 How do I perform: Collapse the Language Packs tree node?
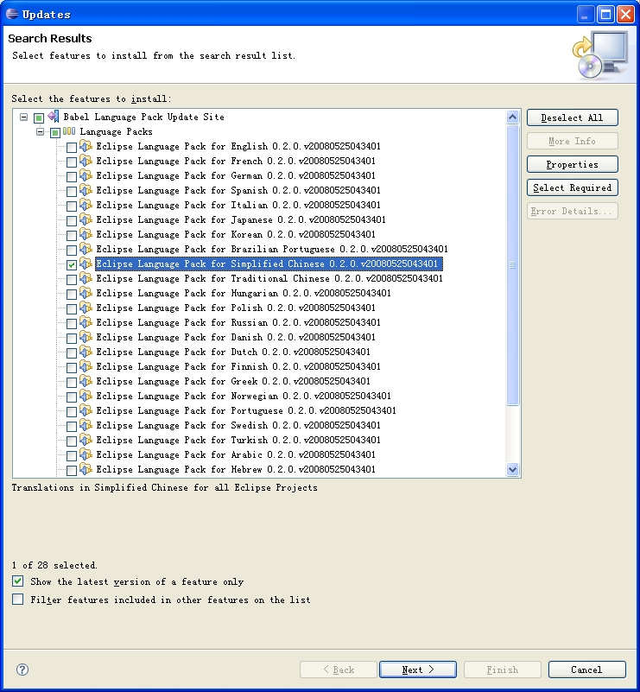[40, 131]
